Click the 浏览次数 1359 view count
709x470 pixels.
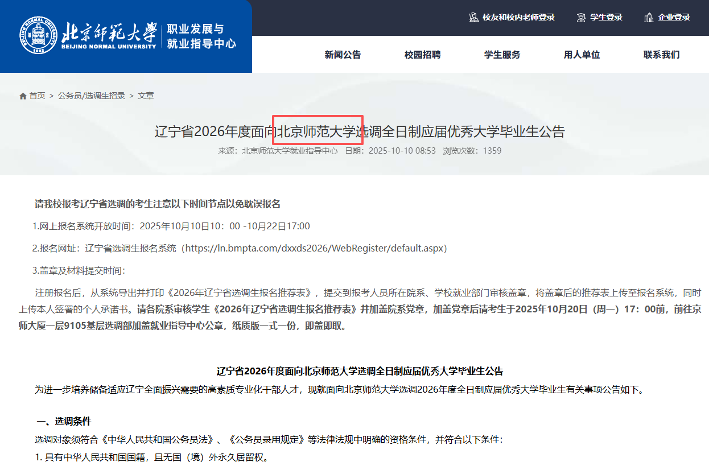point(472,151)
